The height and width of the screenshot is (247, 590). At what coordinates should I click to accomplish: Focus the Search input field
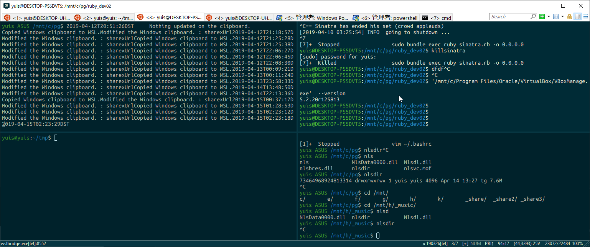click(x=509, y=17)
